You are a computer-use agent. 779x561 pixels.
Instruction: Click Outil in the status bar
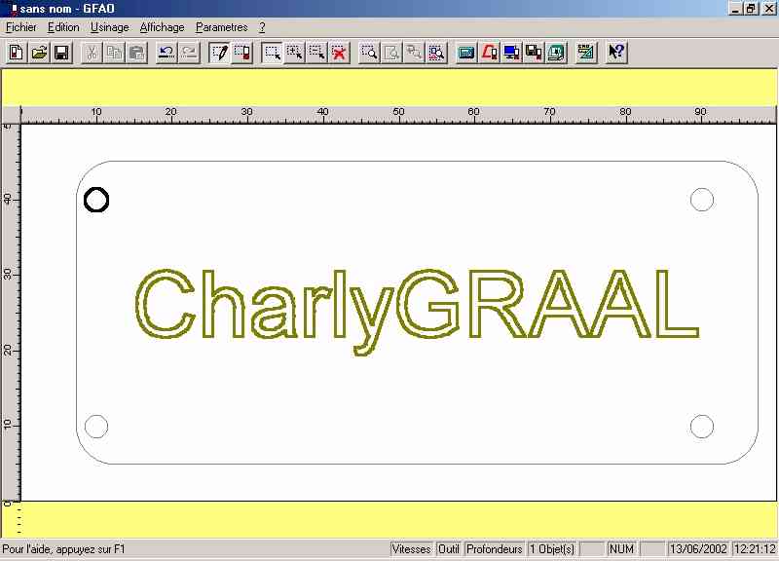pos(448,549)
